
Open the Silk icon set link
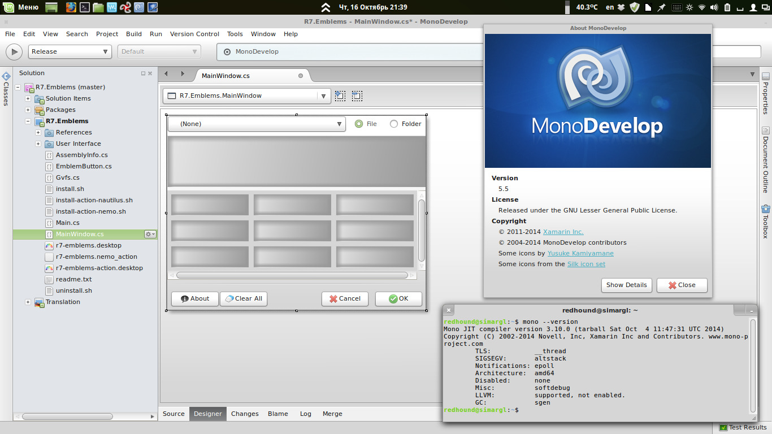point(586,264)
